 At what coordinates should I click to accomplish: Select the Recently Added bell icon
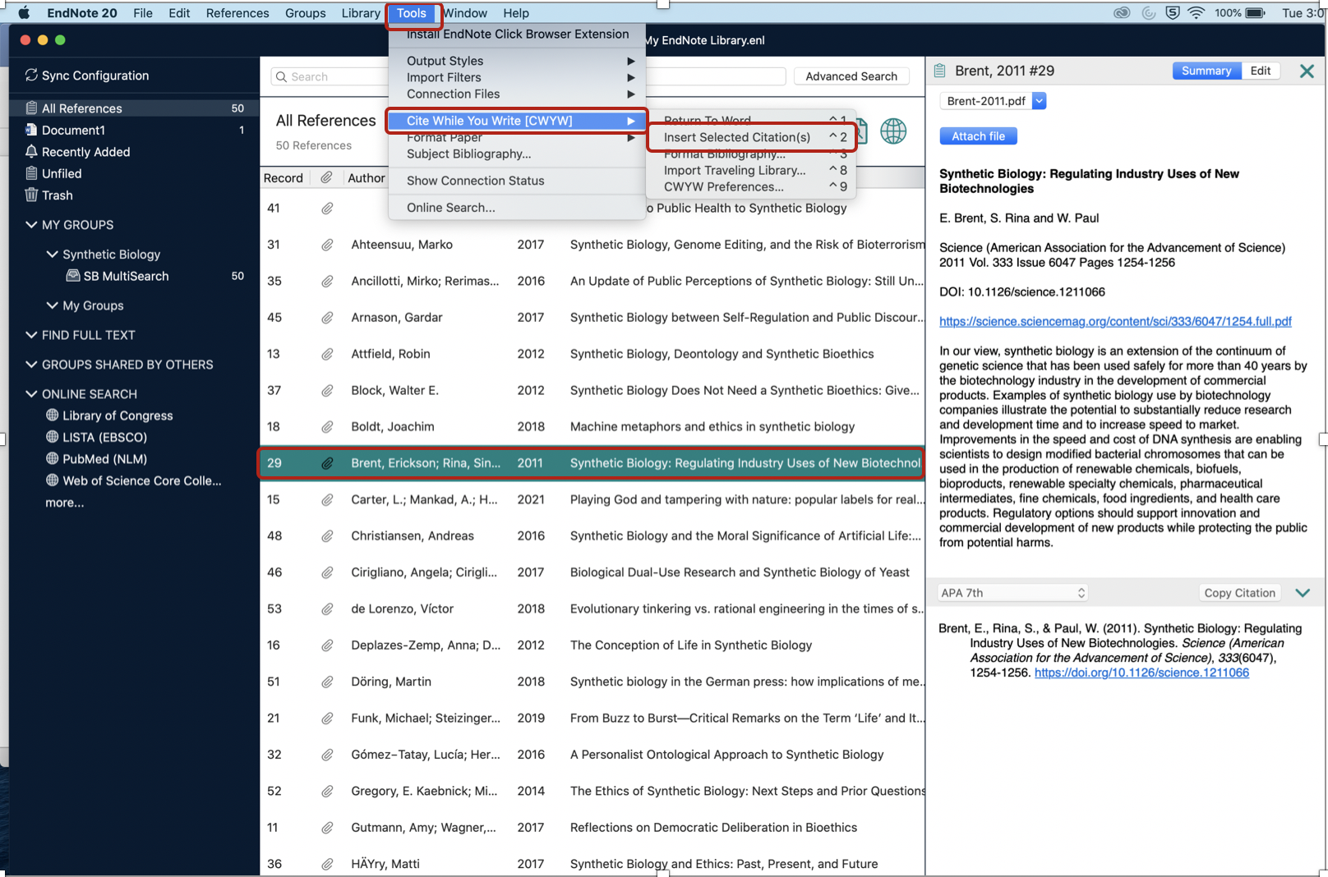coord(30,151)
